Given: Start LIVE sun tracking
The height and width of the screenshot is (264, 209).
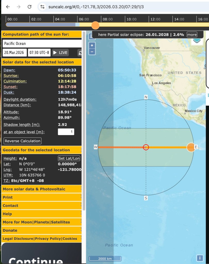Looking at the screenshot, I should coord(60,53).
